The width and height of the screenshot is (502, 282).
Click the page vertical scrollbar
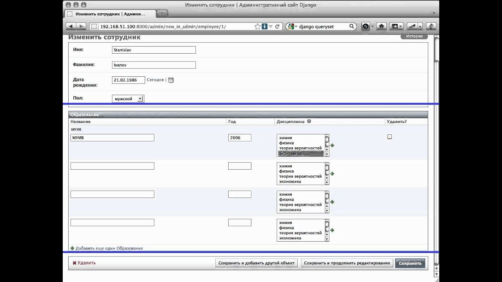pos(436,157)
